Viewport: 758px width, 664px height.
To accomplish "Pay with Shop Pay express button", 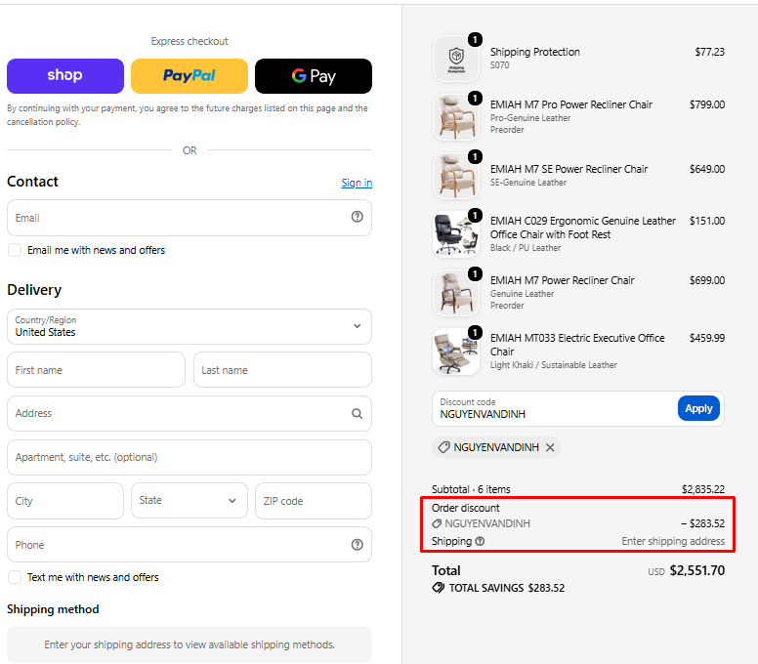I will pyautogui.click(x=65, y=76).
